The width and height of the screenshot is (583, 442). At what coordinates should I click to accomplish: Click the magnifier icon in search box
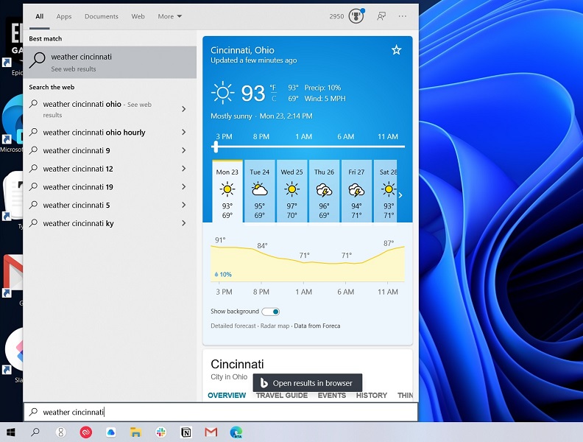click(x=33, y=412)
